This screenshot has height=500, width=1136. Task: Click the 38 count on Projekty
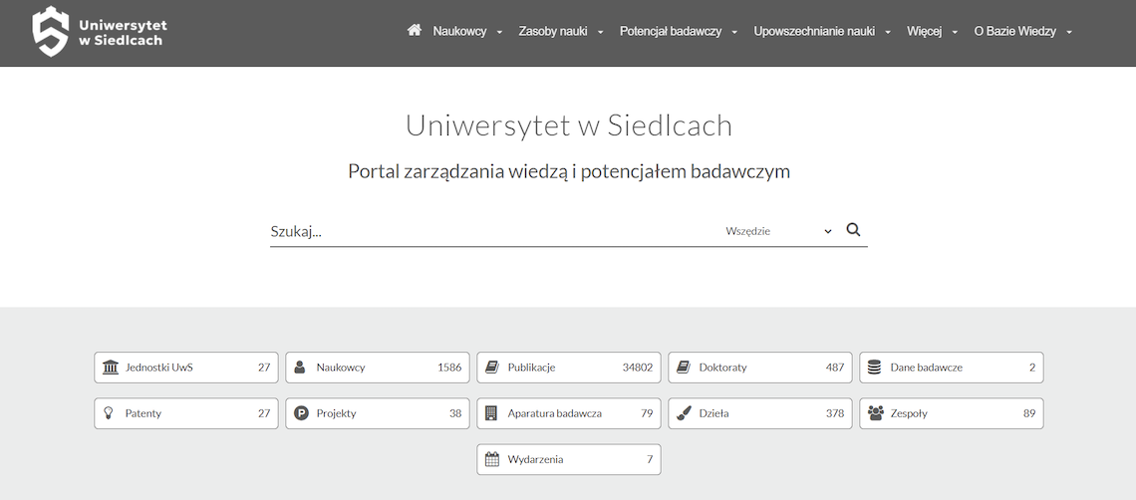(x=455, y=413)
